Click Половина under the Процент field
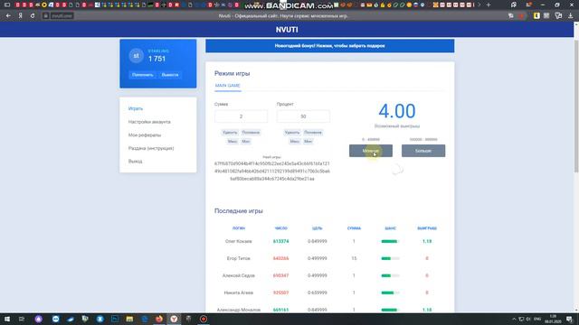The width and height of the screenshot is (579, 325). [313, 133]
